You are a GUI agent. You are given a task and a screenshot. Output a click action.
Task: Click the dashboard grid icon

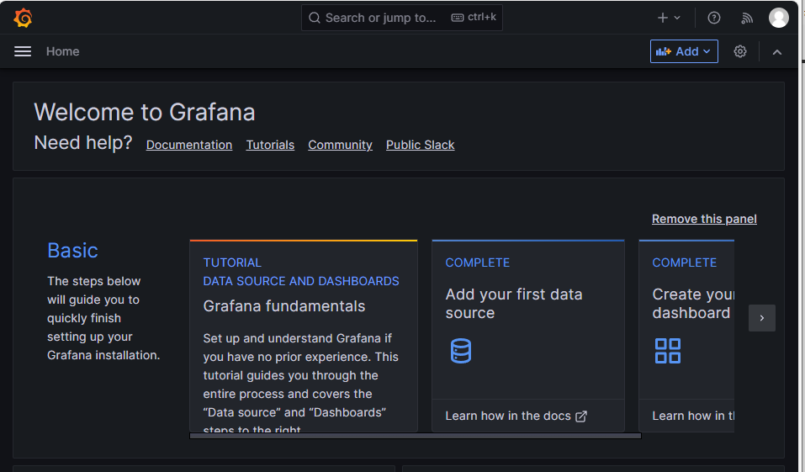tap(667, 351)
